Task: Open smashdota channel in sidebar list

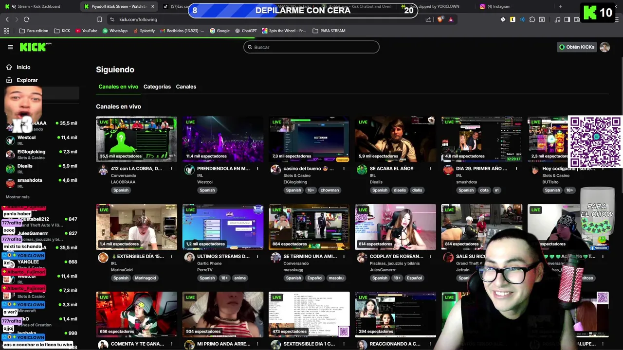Action: click(x=41, y=182)
